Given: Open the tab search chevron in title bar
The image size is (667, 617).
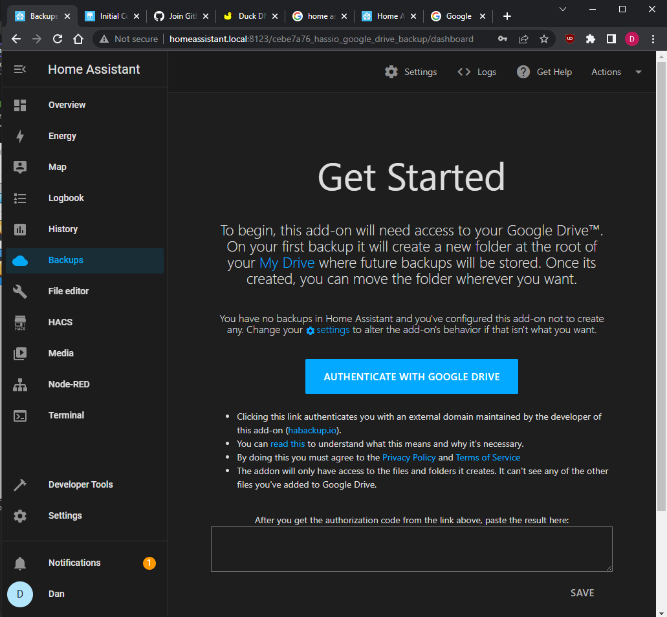Looking at the screenshot, I should (563, 9).
